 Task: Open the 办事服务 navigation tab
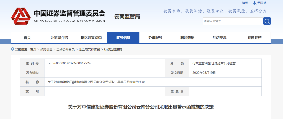(x=155, y=37)
